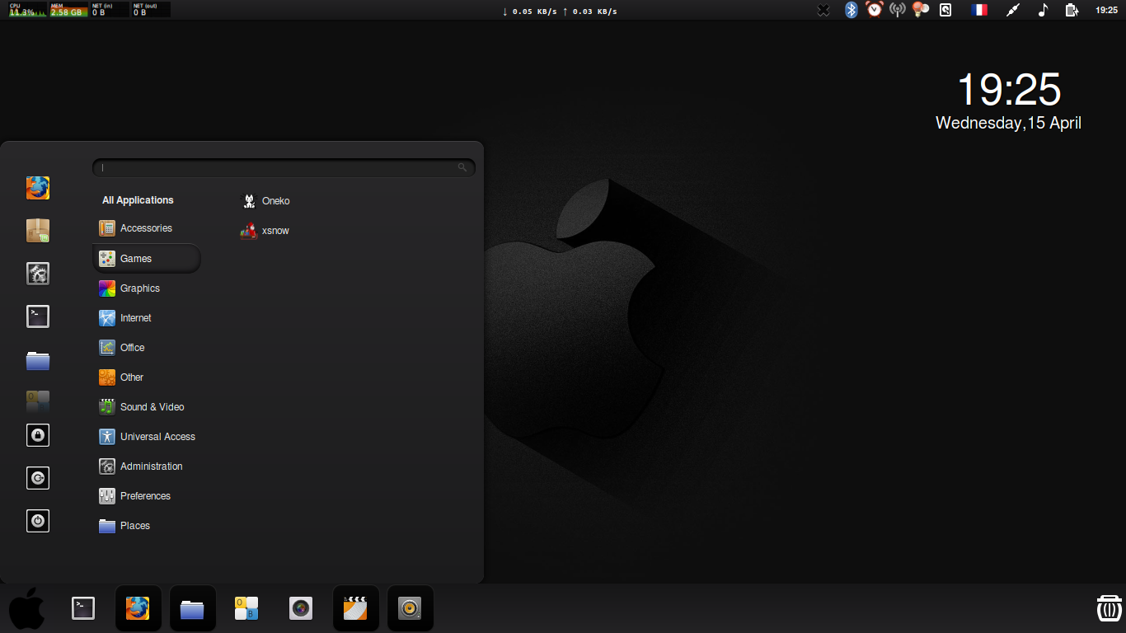Click the faded tiles app icon in favorites
Viewport: 1126px width, 633px height.
point(38,402)
